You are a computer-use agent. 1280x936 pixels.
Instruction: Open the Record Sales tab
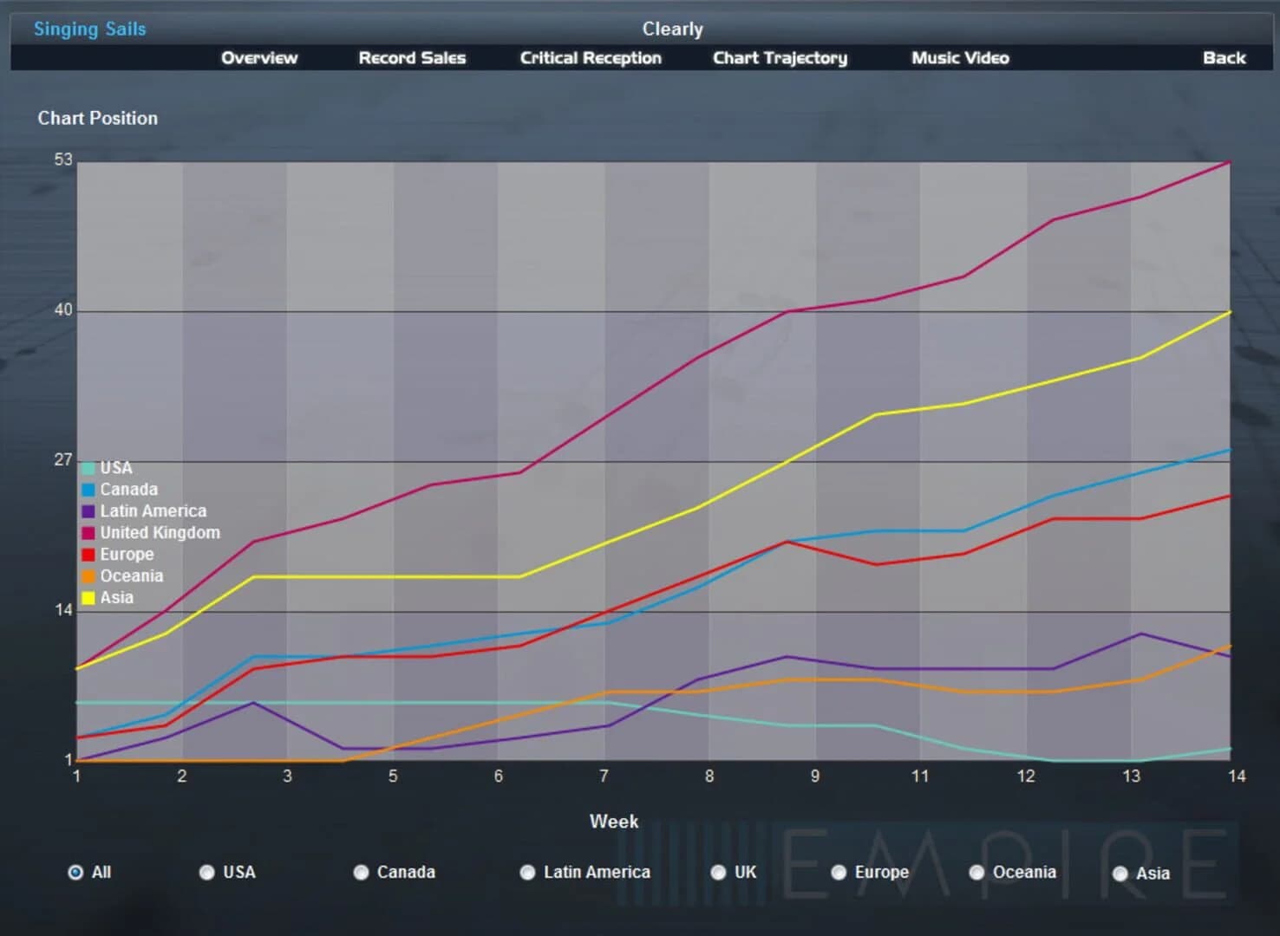pyautogui.click(x=412, y=58)
